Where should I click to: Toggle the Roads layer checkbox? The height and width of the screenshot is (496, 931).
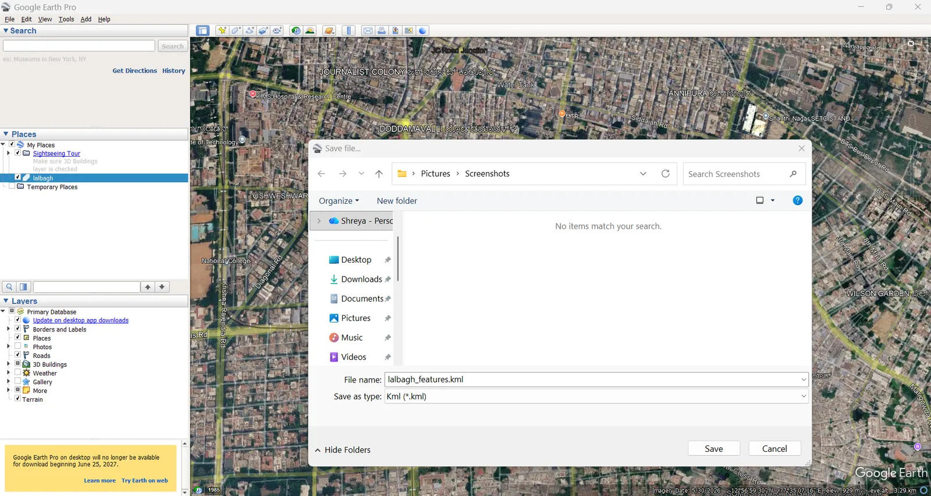(x=17, y=355)
